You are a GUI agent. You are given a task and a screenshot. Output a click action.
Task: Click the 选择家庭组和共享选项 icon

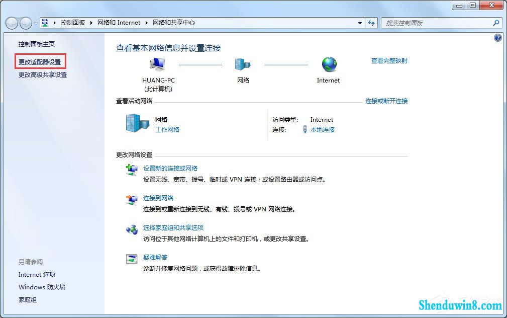coord(132,229)
